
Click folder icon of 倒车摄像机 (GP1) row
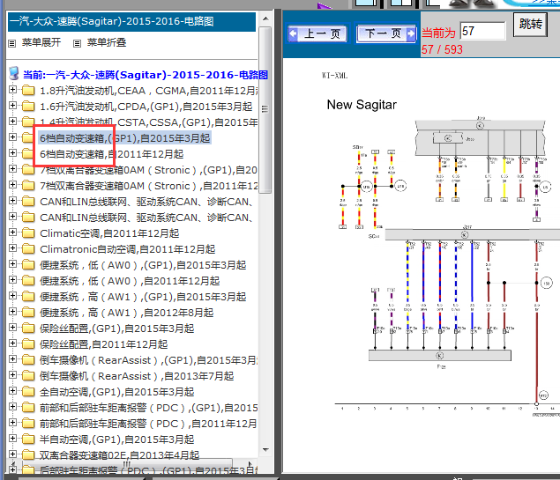coord(28,360)
